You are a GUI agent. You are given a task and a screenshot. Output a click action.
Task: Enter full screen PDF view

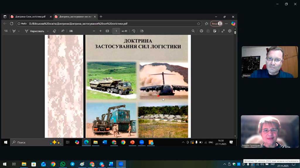coord(223,31)
